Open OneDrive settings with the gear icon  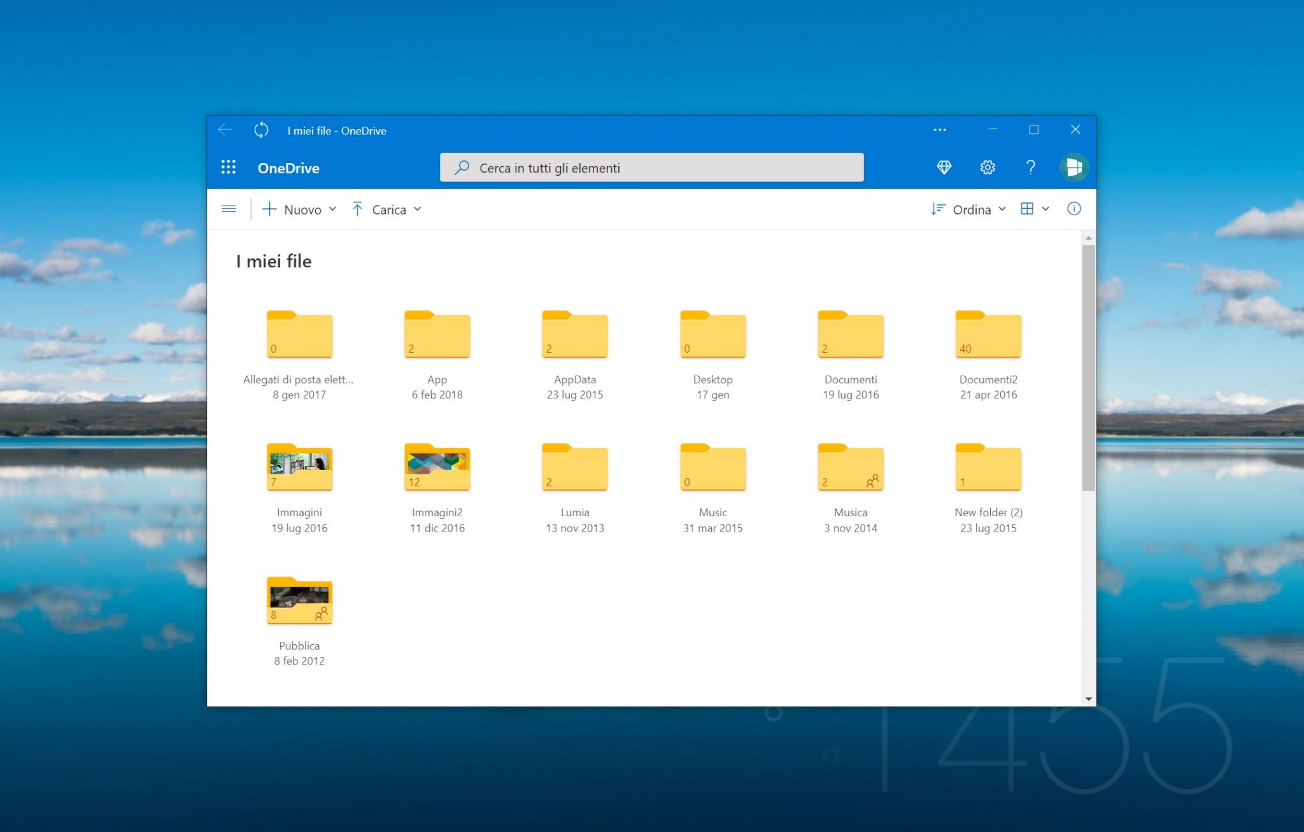point(987,167)
